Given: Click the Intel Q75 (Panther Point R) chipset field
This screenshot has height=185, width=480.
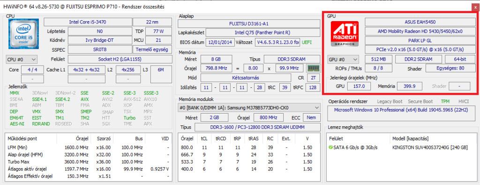Looking at the screenshot, I should 262,32.
